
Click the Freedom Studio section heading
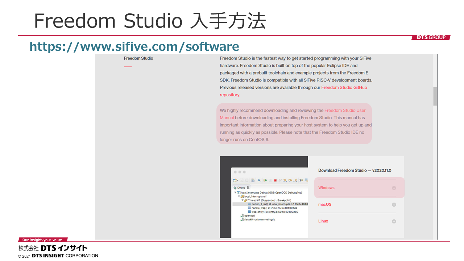[138, 58]
